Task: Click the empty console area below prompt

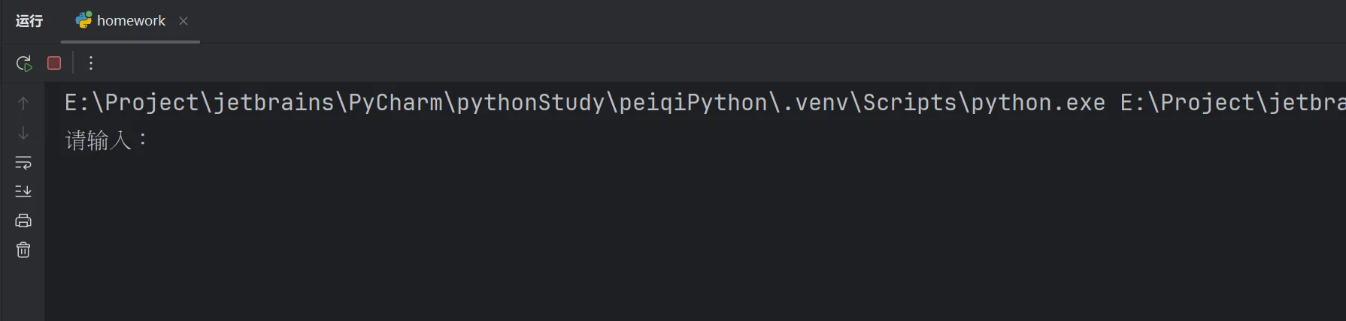Action: pyautogui.click(x=602, y=240)
